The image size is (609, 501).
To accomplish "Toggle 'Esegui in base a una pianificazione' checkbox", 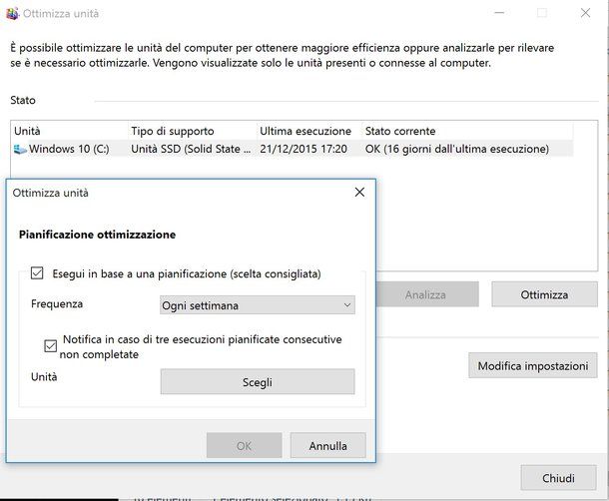I will click(37, 273).
